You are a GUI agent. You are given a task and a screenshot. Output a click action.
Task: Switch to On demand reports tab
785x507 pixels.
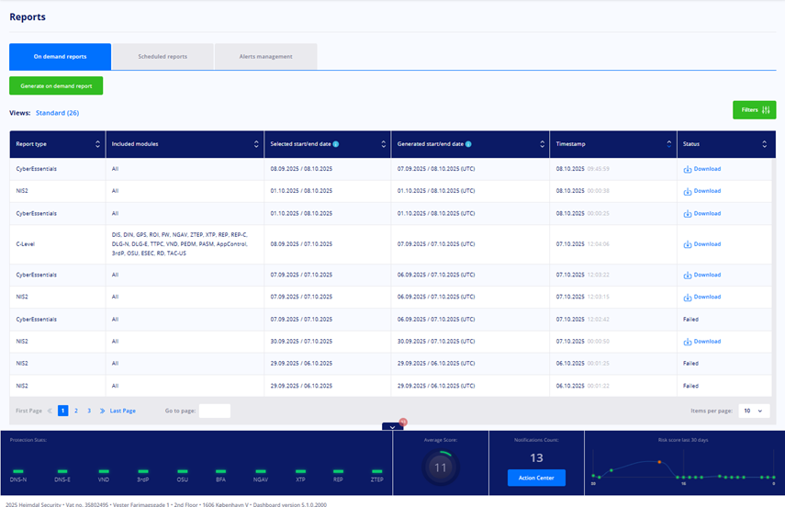(60, 57)
